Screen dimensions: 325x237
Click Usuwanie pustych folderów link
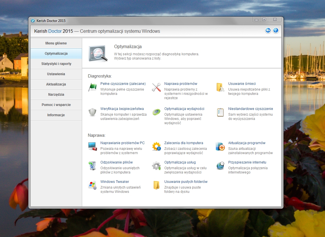tap(186, 181)
